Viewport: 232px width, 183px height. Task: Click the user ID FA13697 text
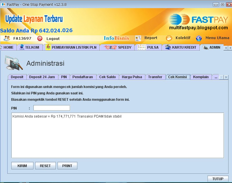(x=22, y=39)
